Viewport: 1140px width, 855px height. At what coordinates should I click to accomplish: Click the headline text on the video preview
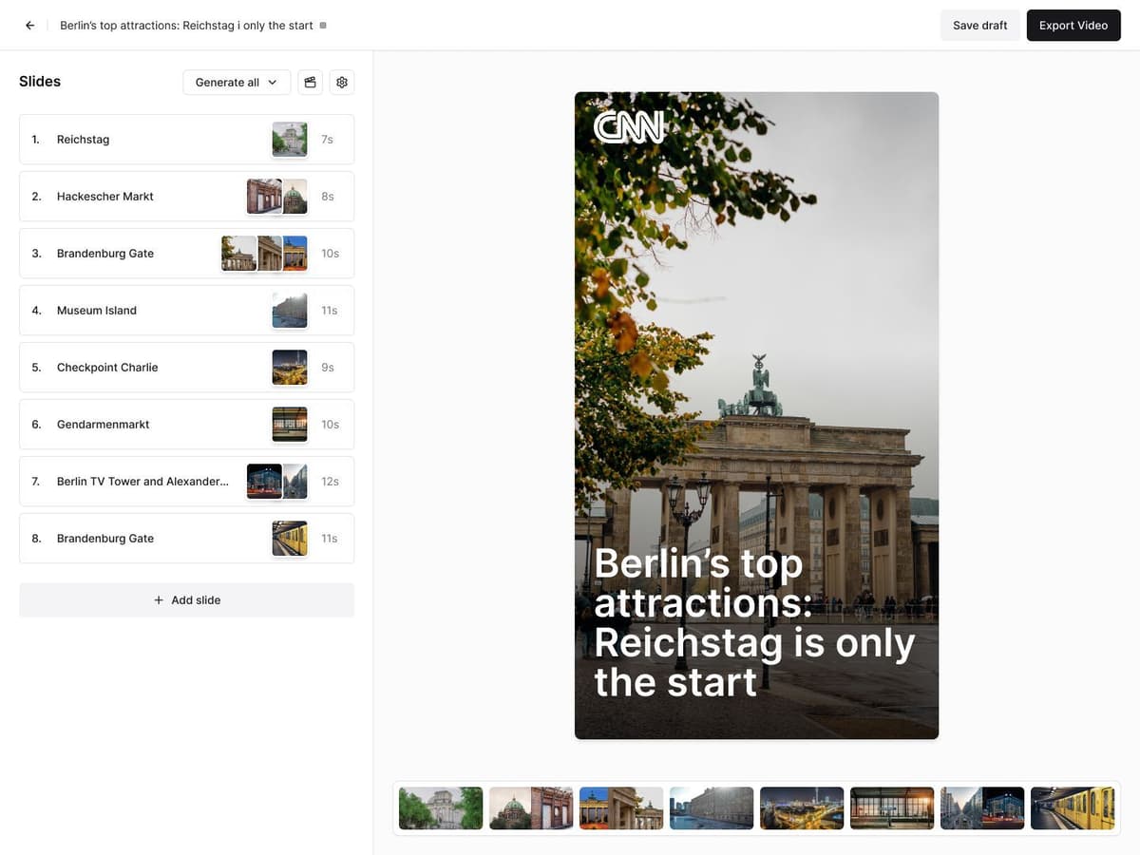(x=754, y=623)
